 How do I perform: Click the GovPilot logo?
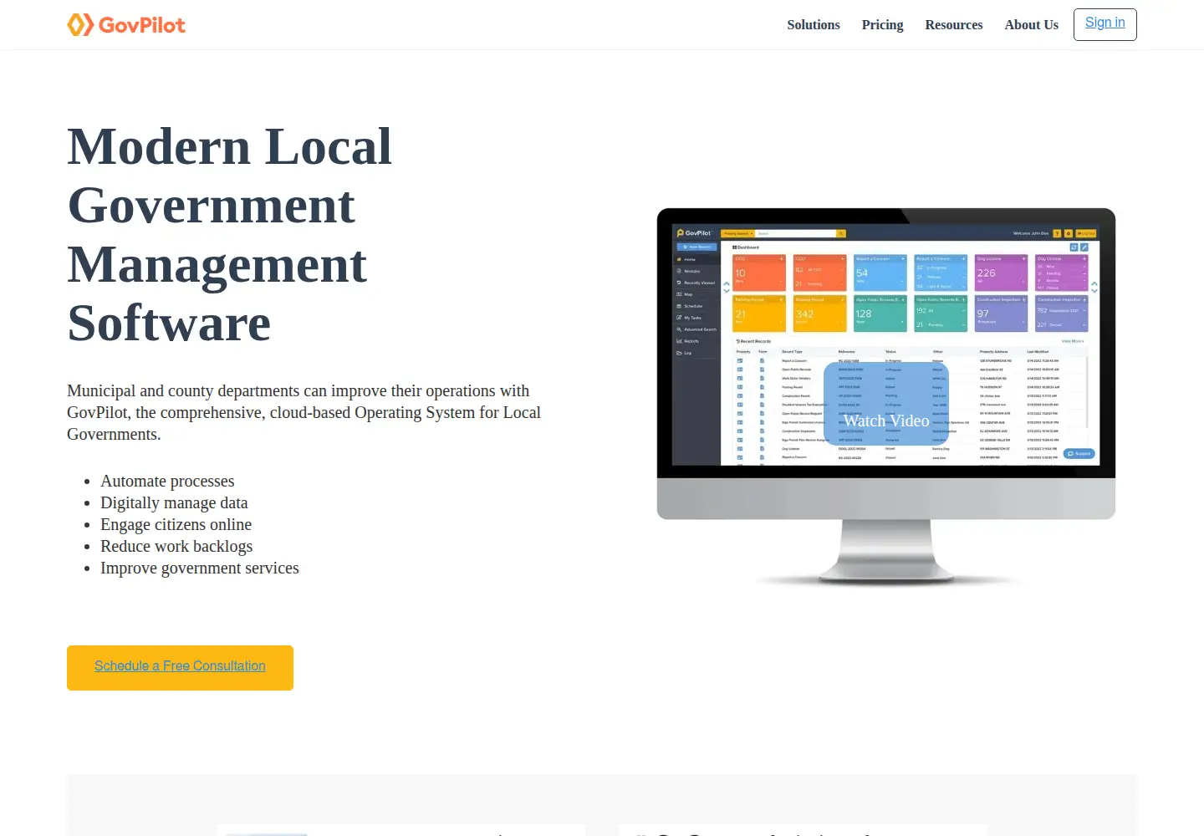click(126, 25)
